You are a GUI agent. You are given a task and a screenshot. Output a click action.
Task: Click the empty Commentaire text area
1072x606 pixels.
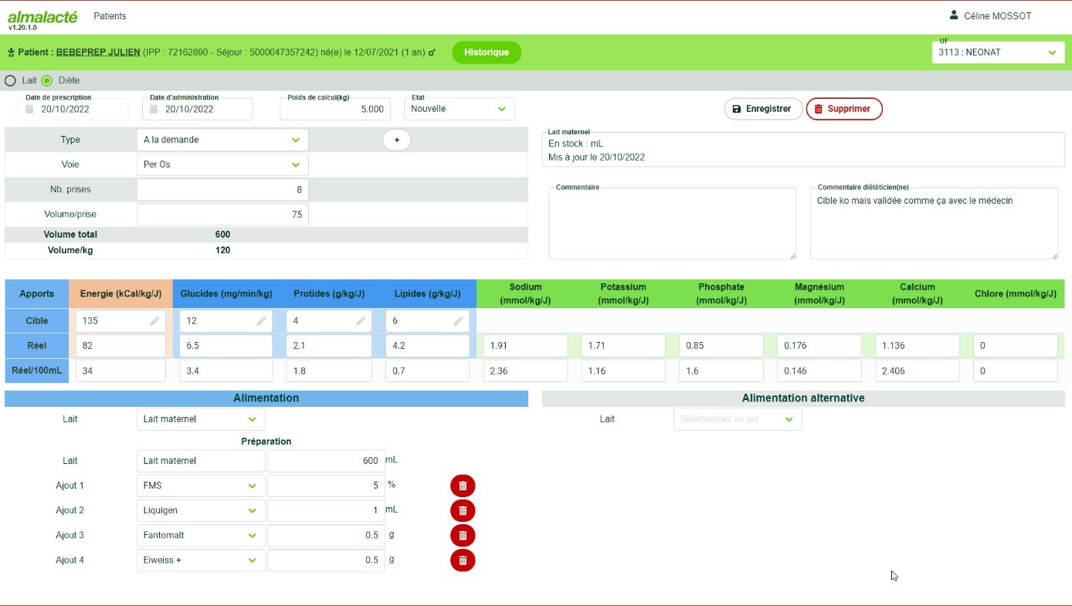tap(672, 223)
